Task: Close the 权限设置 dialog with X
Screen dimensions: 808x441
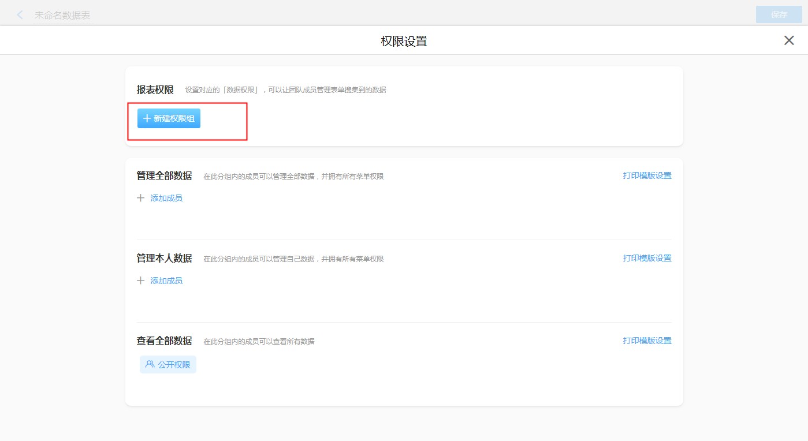Action: (788, 40)
